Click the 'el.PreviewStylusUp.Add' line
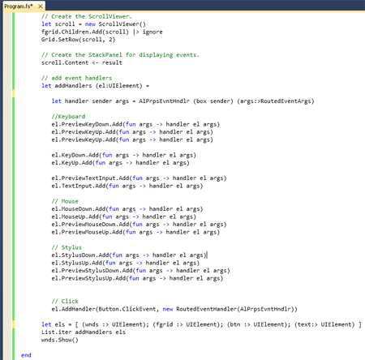Screen dimensions: 365x360 137,278
